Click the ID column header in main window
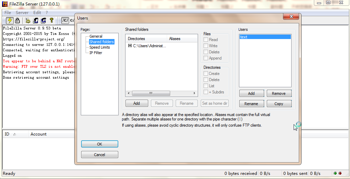This screenshot has height=179, width=350. pyautogui.click(x=15, y=134)
